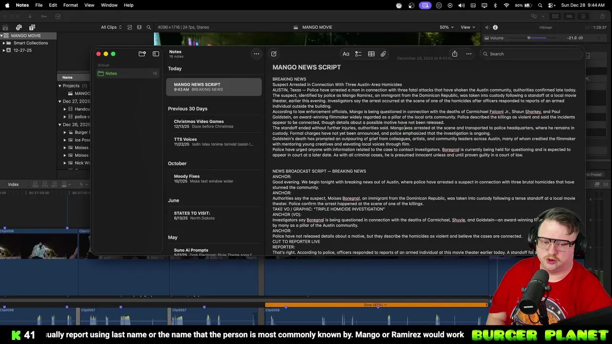Collapse the Projects group
612x344 pixels.
60,86
